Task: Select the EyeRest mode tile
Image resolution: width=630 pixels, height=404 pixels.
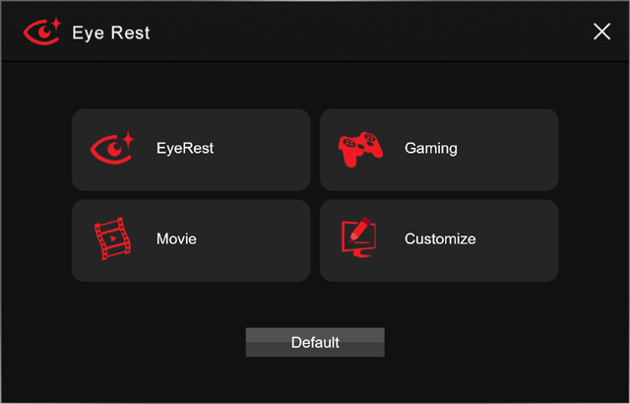Action: 190,150
